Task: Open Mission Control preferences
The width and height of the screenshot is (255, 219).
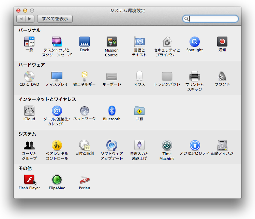Action: [x=112, y=42]
